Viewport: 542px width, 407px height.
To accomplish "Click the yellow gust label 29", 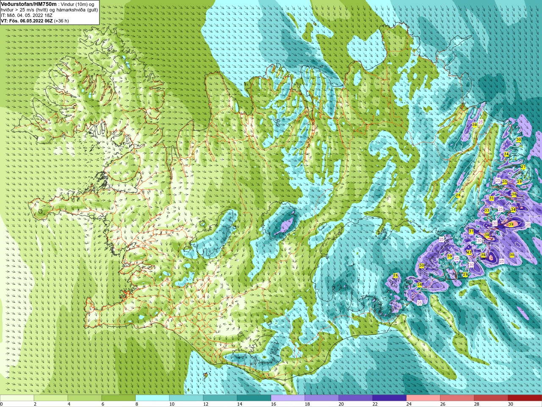I will (465, 275).
